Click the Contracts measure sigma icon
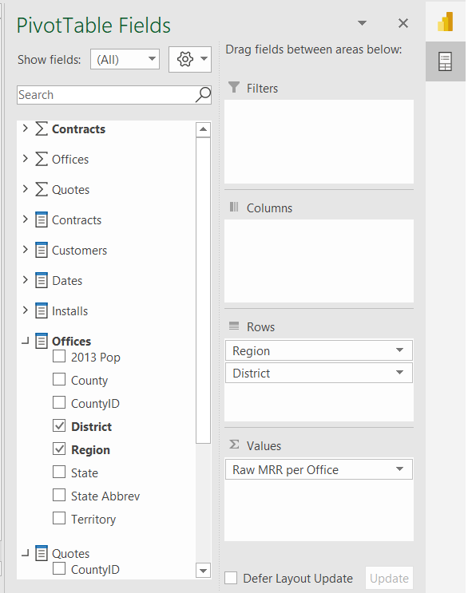 (x=42, y=129)
